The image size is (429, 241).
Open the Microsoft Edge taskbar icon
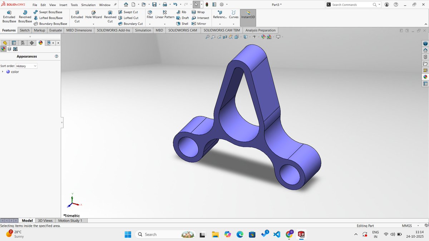click(240, 234)
